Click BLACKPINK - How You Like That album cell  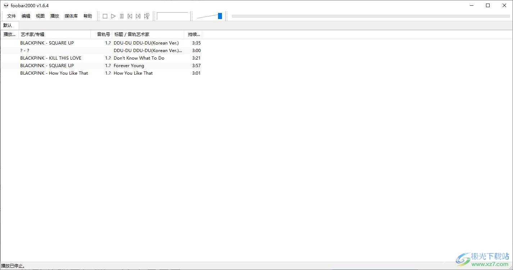(x=54, y=73)
